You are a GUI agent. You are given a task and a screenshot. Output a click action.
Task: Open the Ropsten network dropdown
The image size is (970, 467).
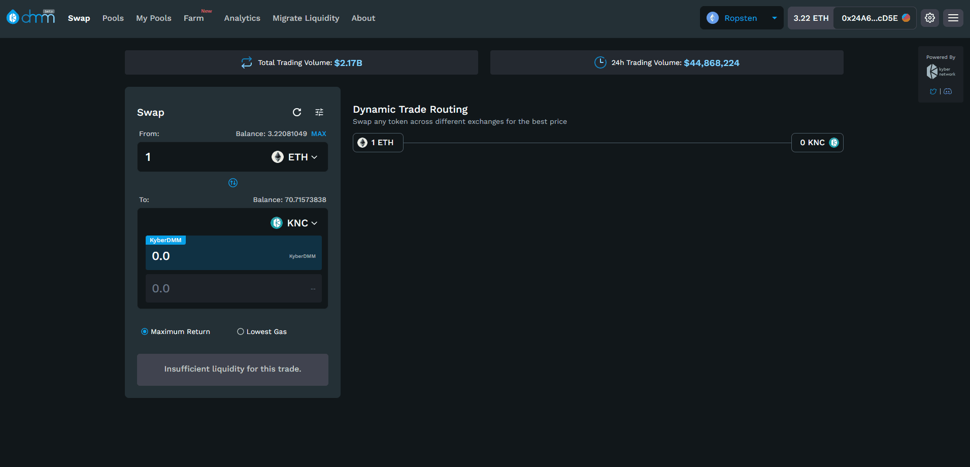(x=742, y=18)
